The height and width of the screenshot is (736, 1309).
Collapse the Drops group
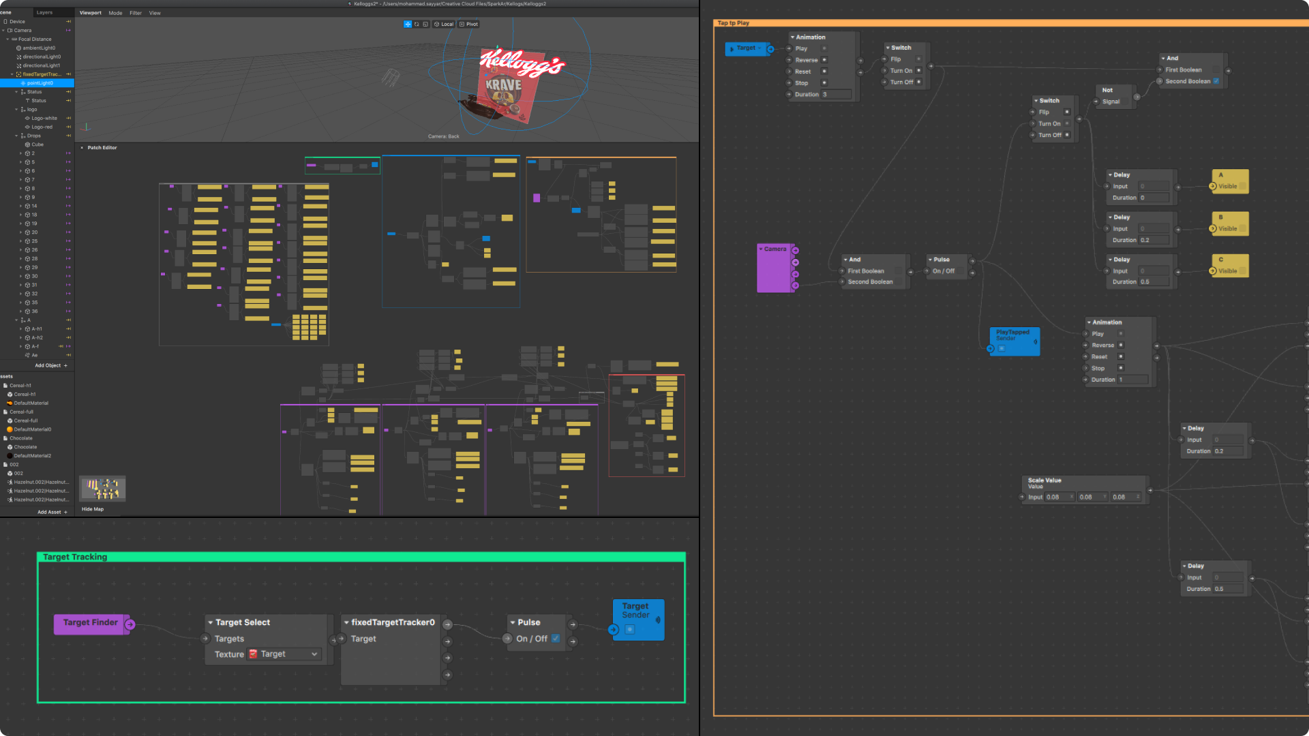(16, 136)
